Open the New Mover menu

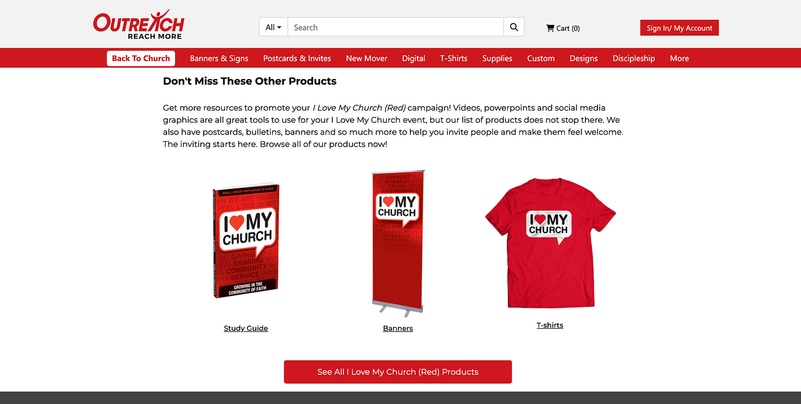tap(366, 58)
